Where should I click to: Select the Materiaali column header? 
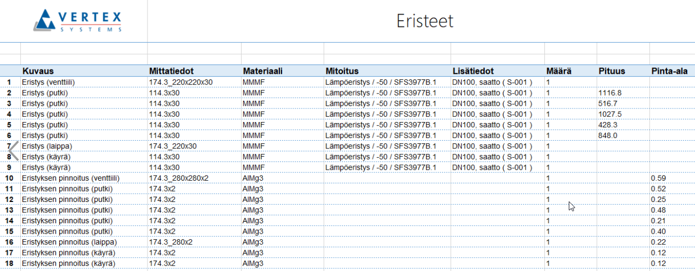coord(262,71)
